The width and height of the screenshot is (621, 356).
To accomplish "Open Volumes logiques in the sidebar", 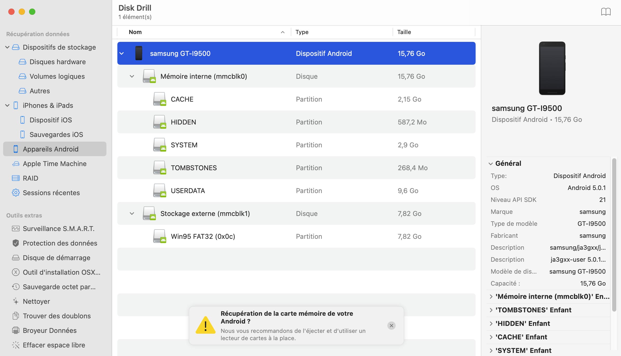I will coord(55,76).
